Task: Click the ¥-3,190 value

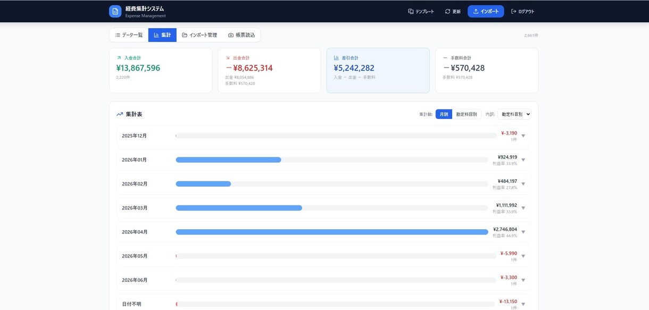Action: (x=509, y=133)
